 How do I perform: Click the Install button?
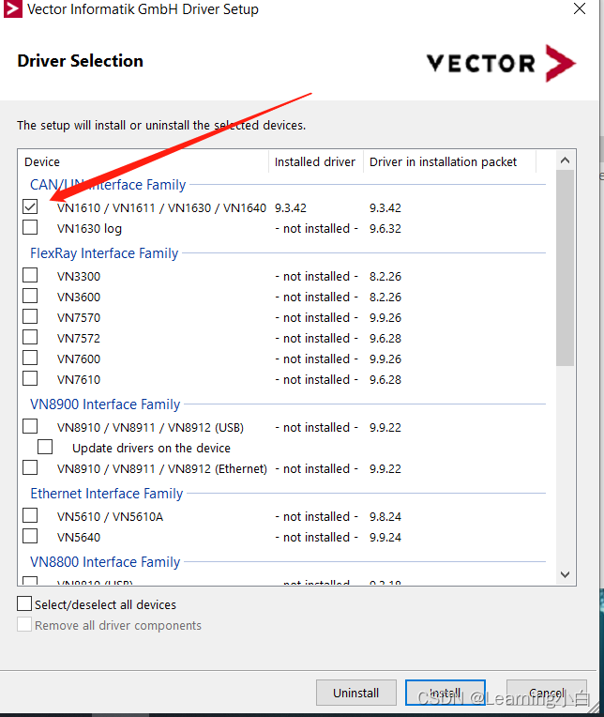click(445, 693)
